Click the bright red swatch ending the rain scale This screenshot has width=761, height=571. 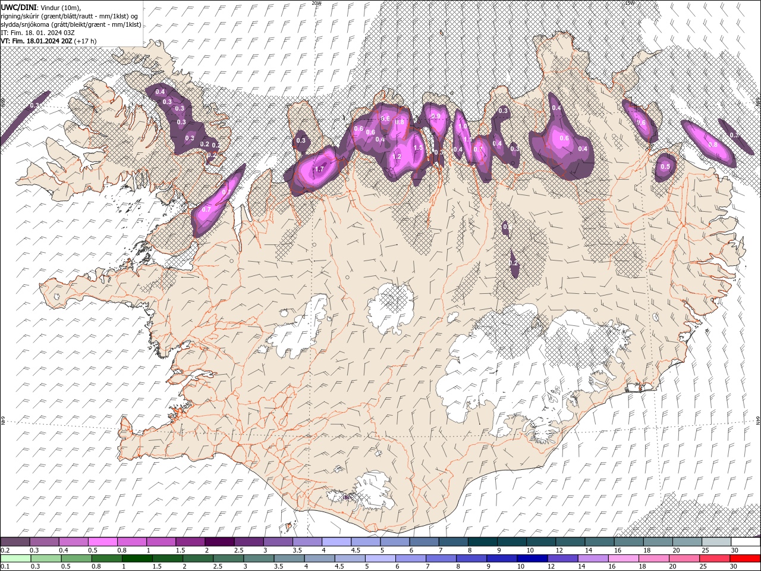[746, 559]
